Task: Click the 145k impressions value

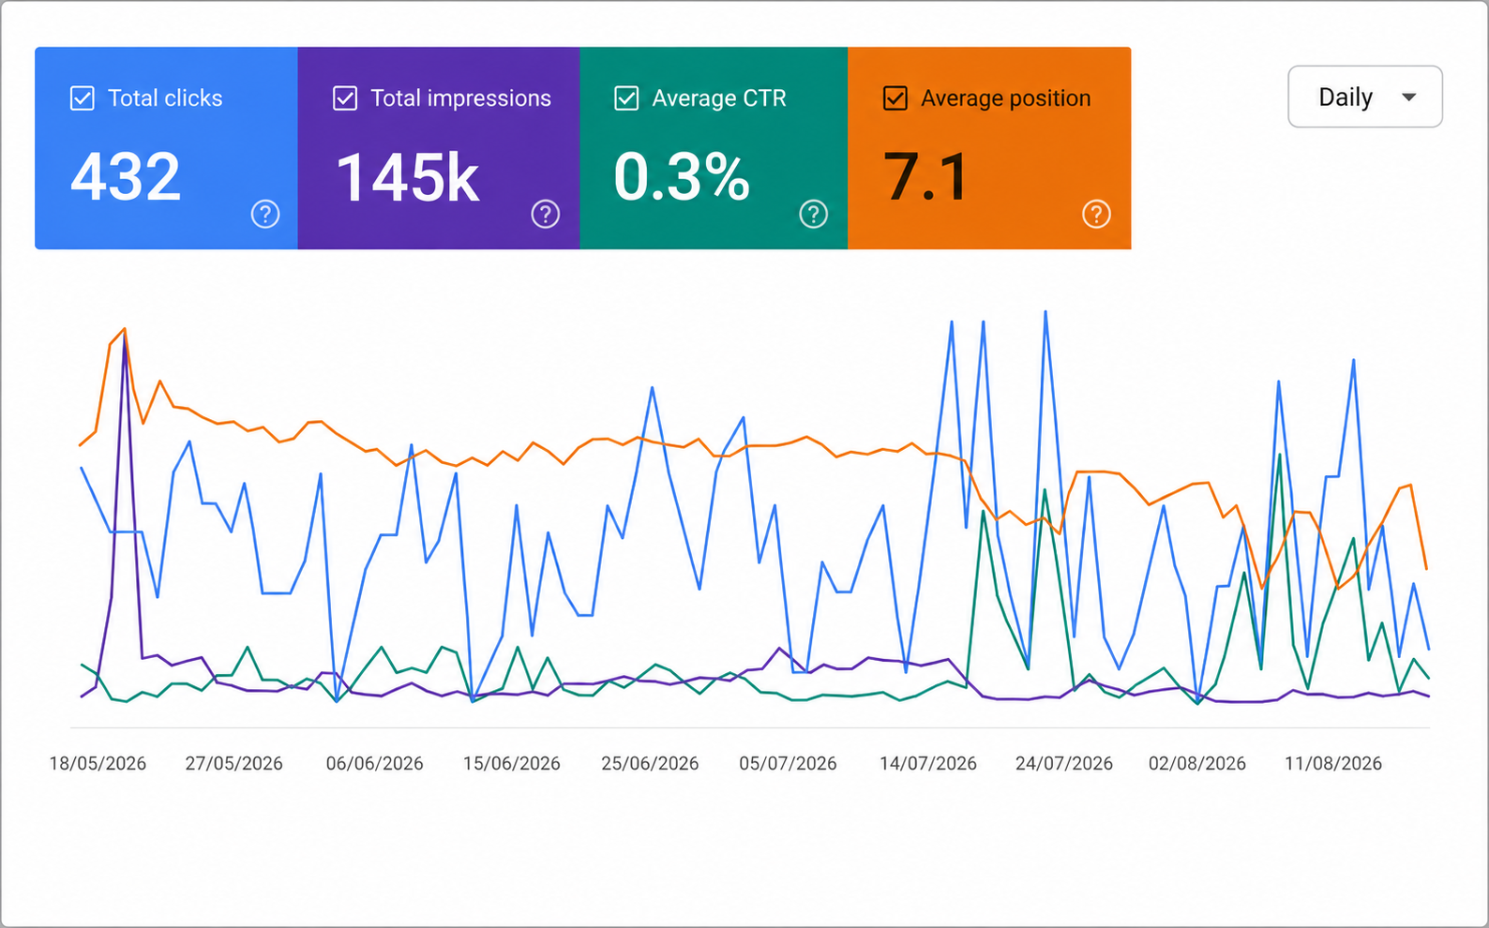Action: 407,177
